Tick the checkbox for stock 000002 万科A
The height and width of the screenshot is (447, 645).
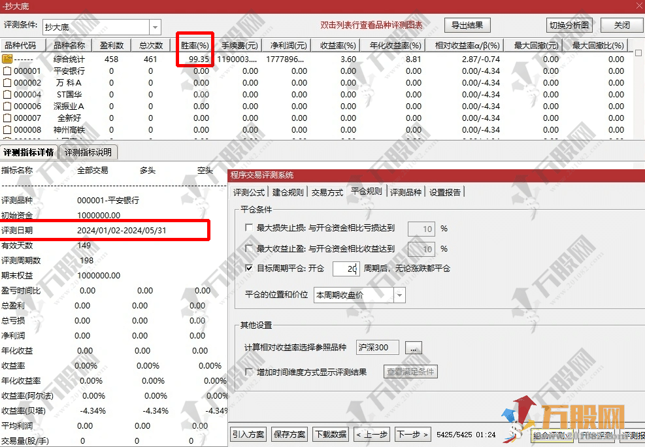(x=7, y=82)
